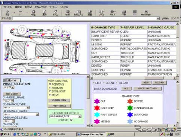Click the data download ALL button

point(126,89)
